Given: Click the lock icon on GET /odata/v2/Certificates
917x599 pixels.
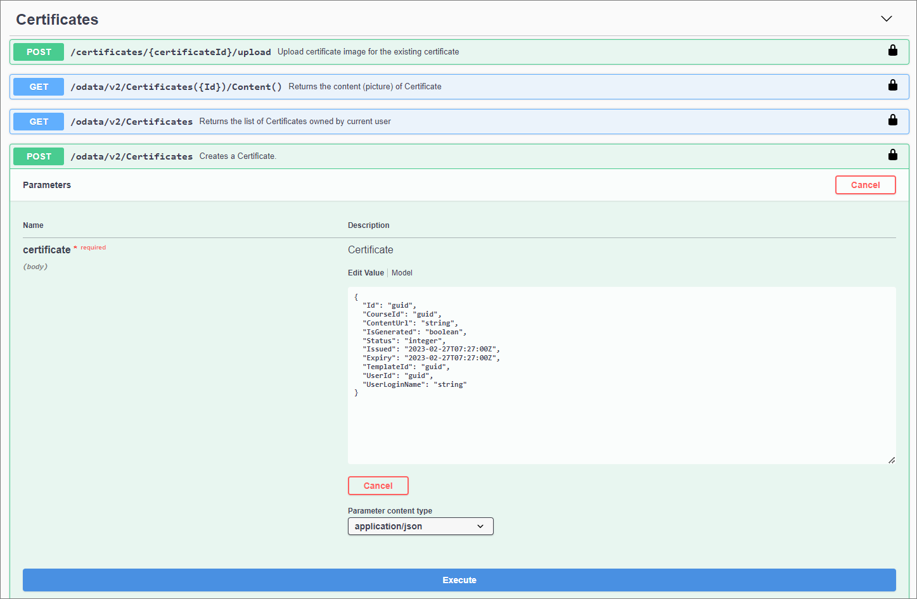Looking at the screenshot, I should [892, 120].
